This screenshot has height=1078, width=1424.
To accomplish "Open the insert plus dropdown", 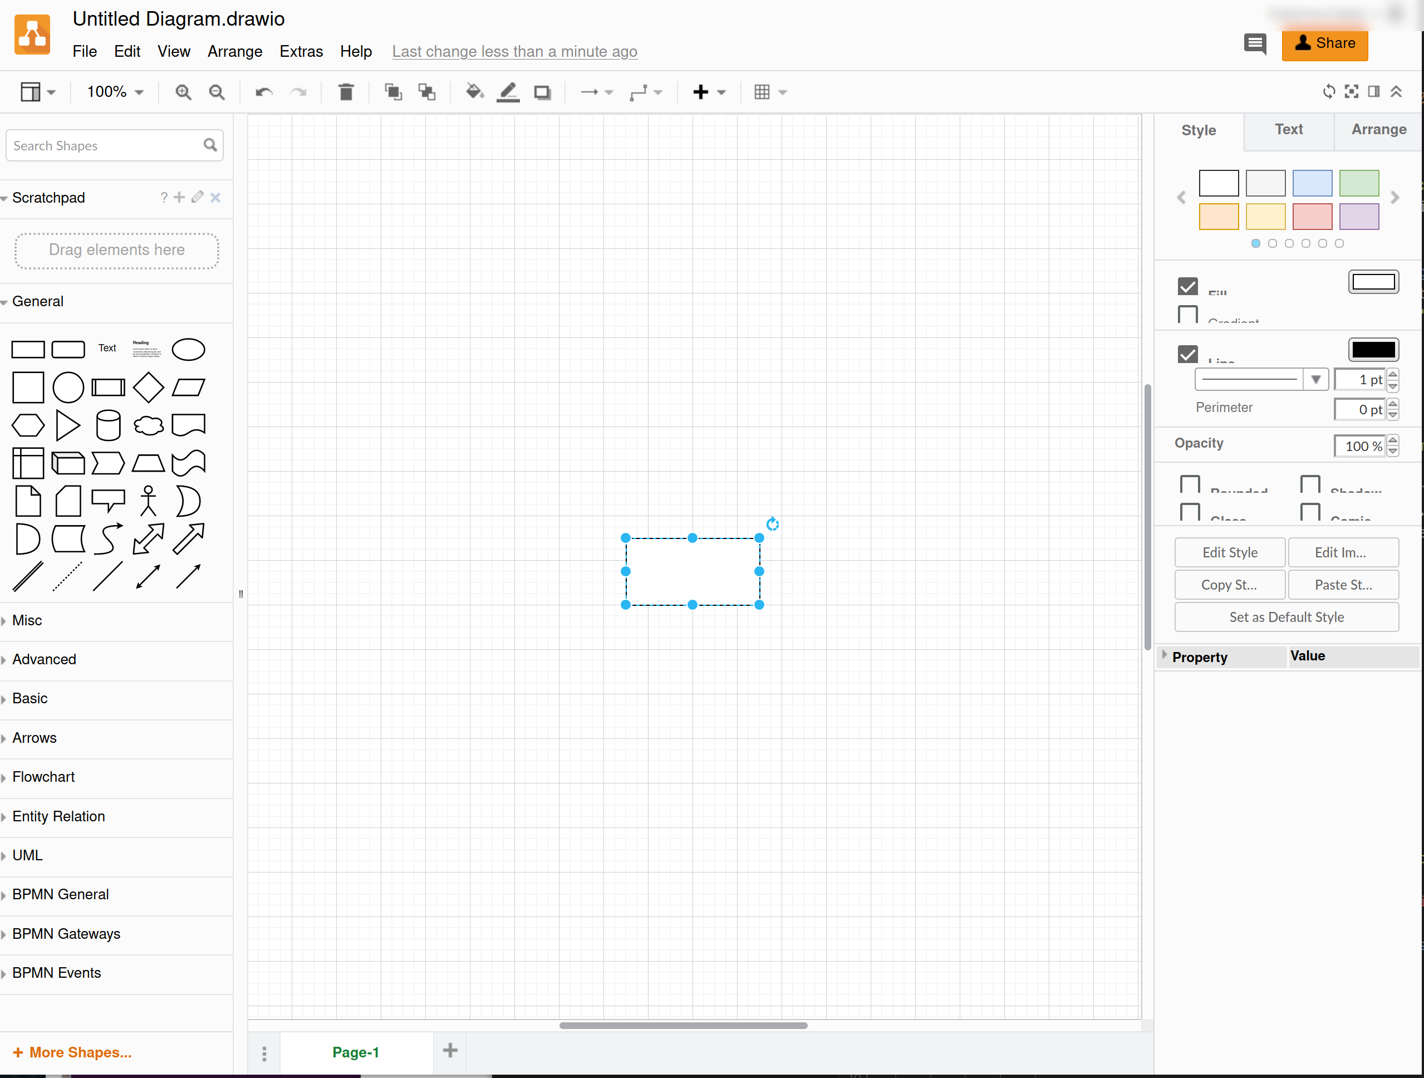I will (709, 92).
